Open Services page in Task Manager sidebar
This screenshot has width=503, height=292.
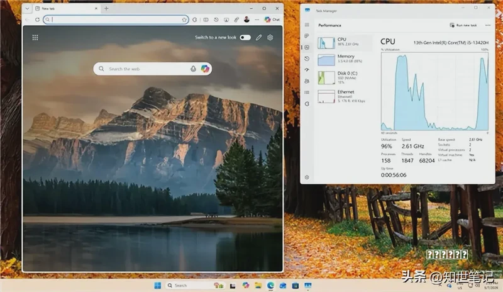[307, 104]
